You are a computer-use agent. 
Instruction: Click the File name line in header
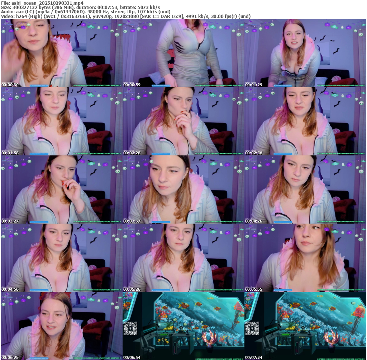[42, 3]
